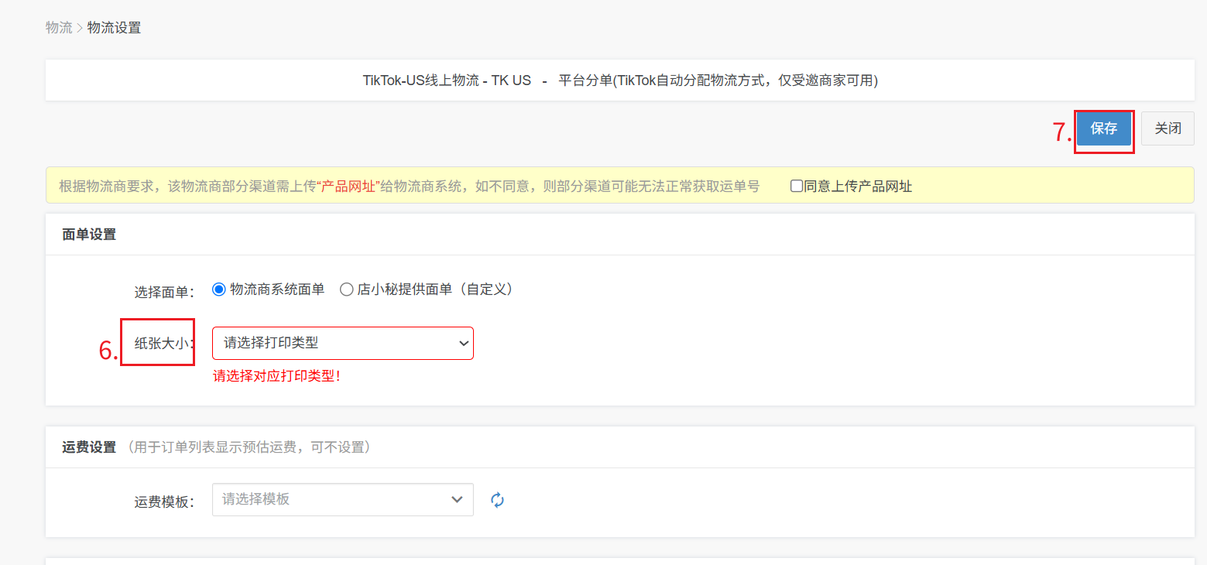Click the 选择面单 label
The height and width of the screenshot is (565, 1207).
pyautogui.click(x=164, y=292)
